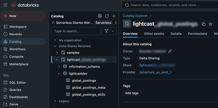Click the Recents clock icon

pyautogui.click(x=5, y=34)
